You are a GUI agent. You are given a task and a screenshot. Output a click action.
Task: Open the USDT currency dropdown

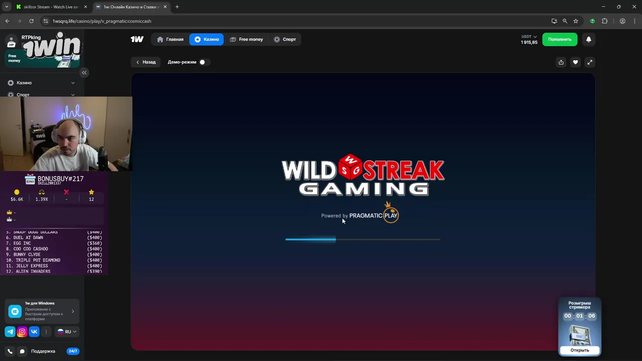pyautogui.click(x=529, y=37)
